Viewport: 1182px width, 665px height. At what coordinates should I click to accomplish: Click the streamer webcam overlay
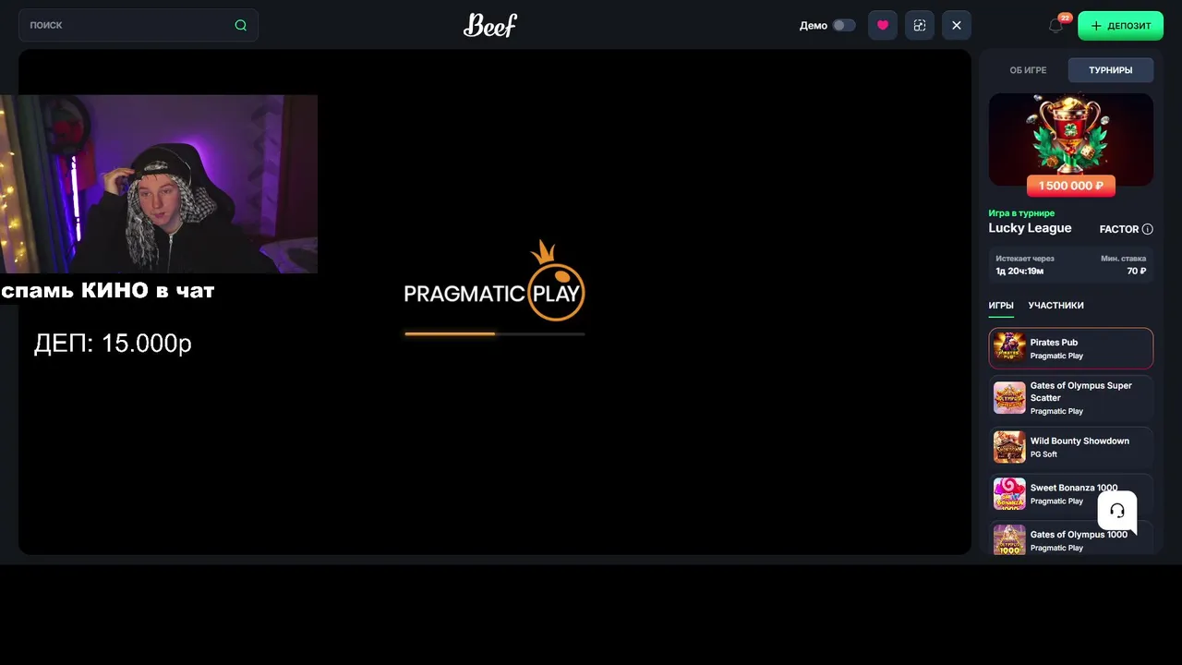[159, 184]
